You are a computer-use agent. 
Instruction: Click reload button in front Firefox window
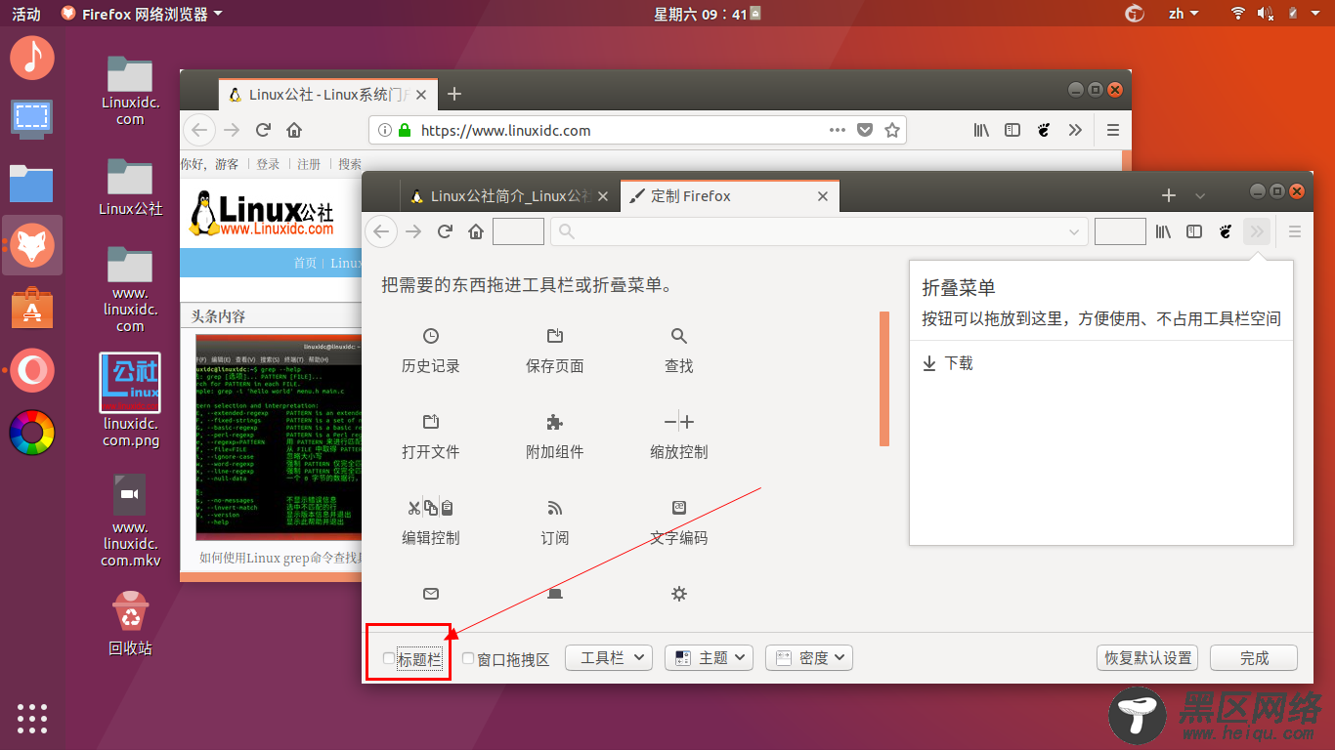[x=445, y=231]
